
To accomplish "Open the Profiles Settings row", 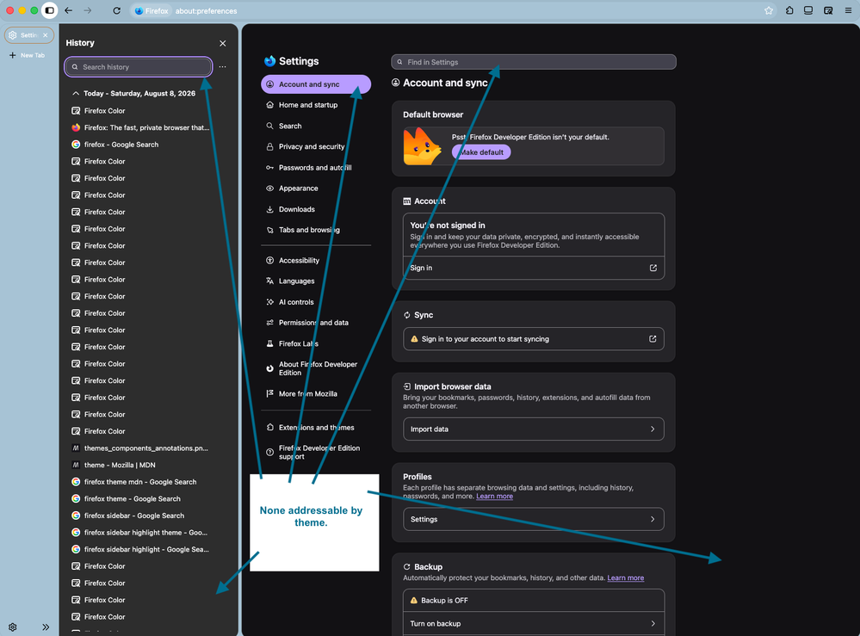I will pyautogui.click(x=533, y=519).
